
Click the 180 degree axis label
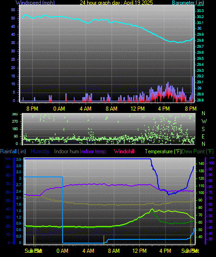click(x=15, y=129)
